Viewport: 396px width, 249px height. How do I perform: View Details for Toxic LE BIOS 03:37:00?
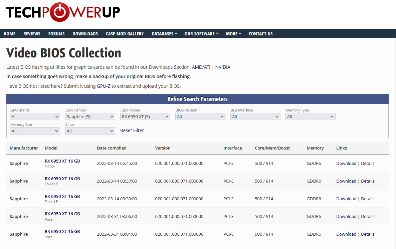(x=368, y=181)
